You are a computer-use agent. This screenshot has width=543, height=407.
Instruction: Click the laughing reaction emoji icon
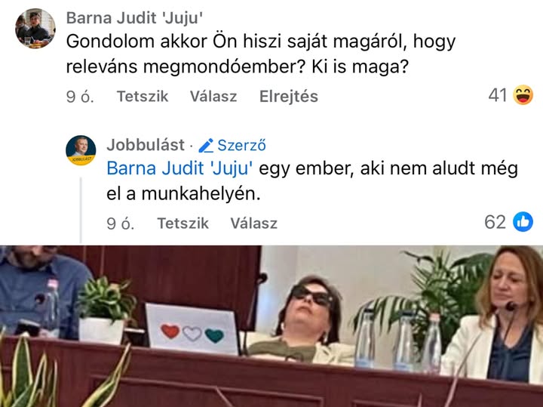[x=523, y=94]
